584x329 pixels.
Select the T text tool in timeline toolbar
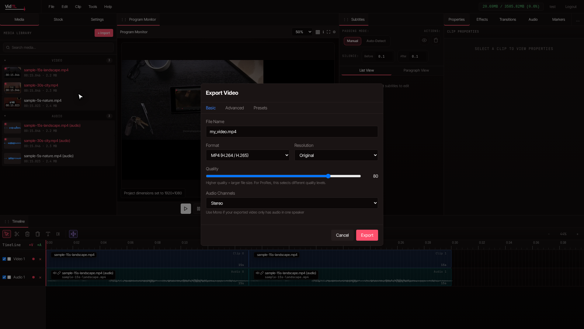coord(48,234)
